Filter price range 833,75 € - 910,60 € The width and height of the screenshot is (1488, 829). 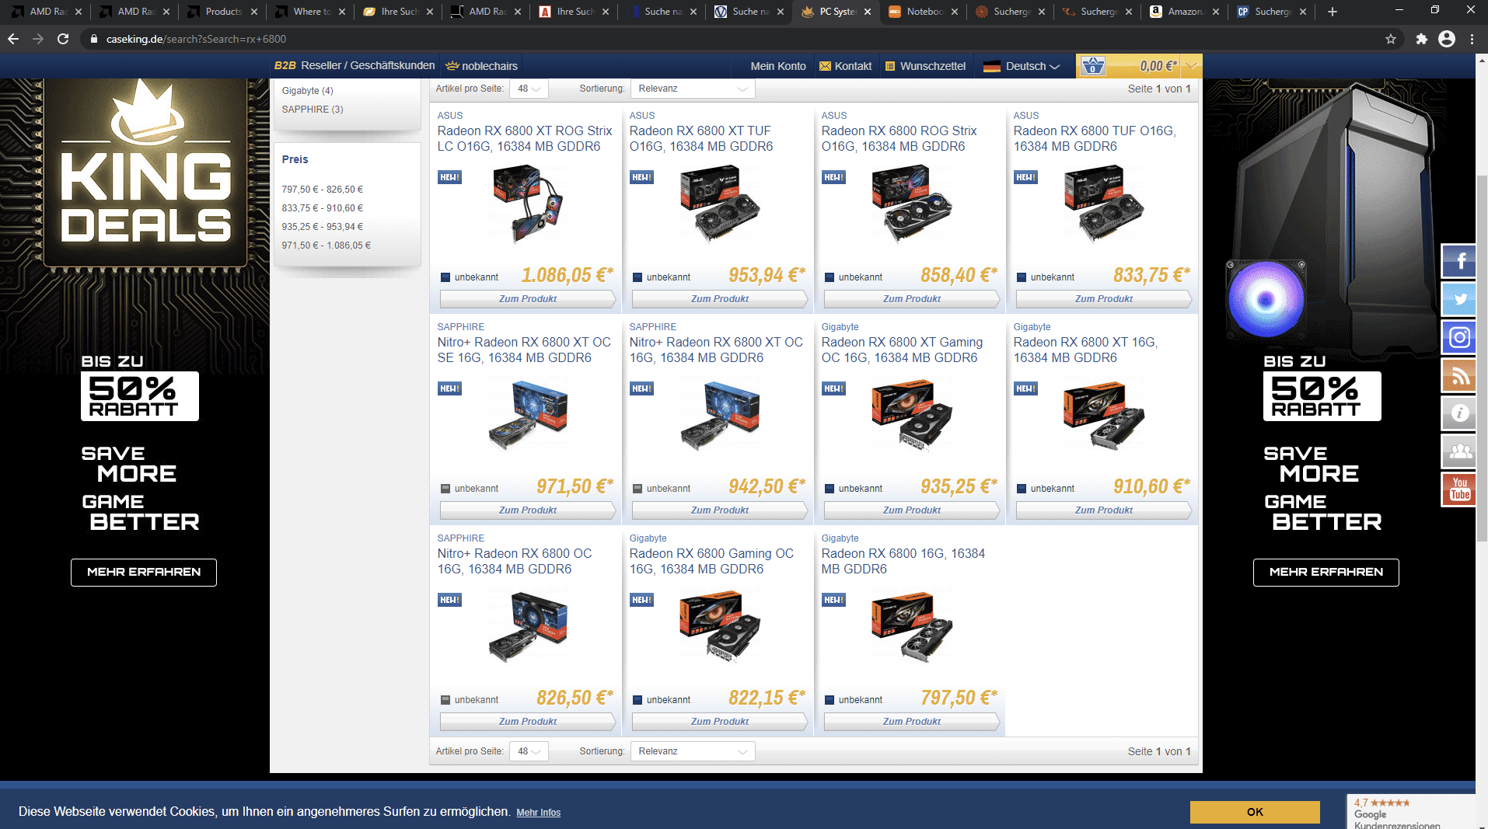pyautogui.click(x=323, y=208)
